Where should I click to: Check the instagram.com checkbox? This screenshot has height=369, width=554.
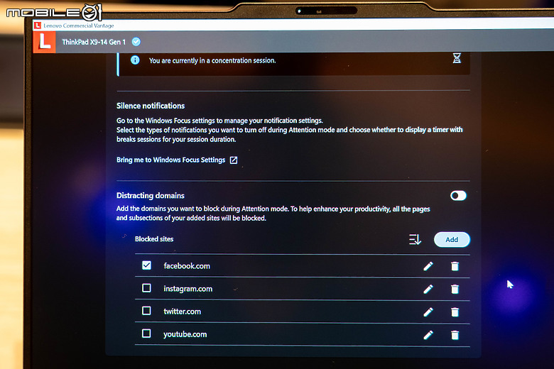pos(146,288)
